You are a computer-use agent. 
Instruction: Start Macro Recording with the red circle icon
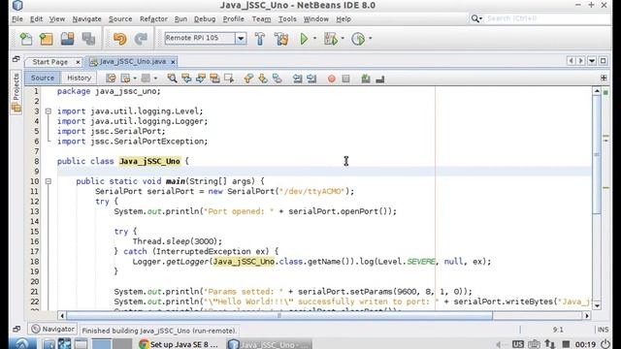pyautogui.click(x=332, y=79)
